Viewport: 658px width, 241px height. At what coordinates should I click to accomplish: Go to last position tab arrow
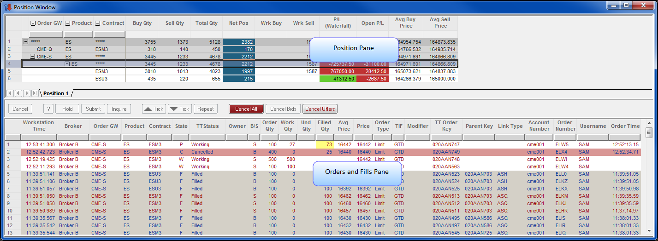pos(35,93)
